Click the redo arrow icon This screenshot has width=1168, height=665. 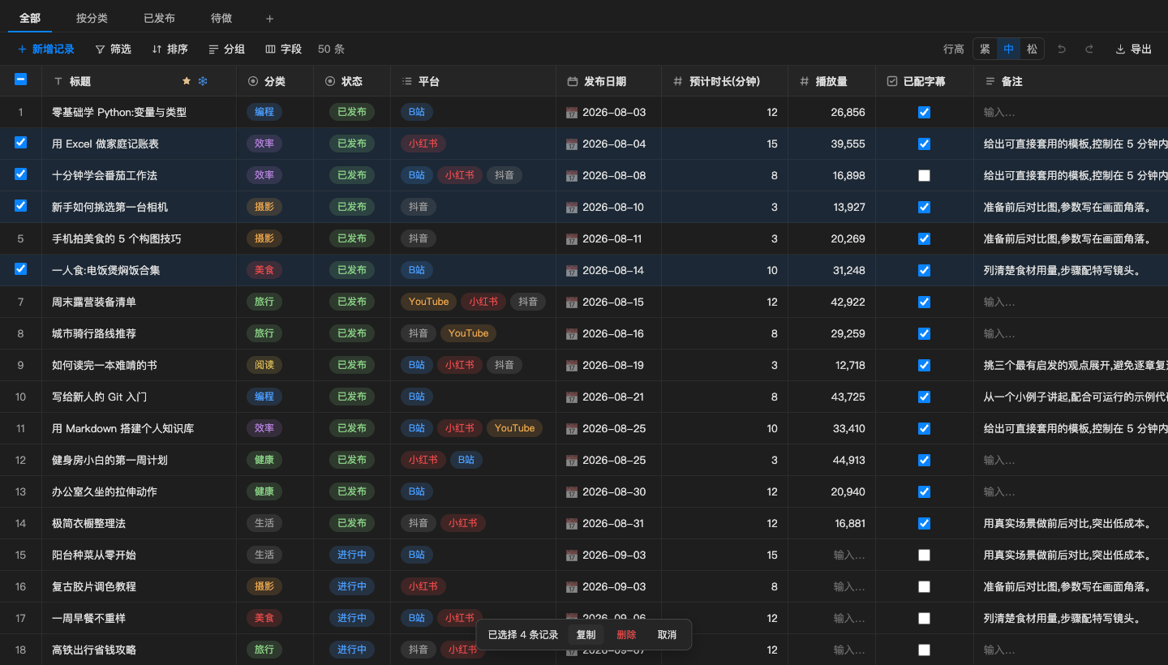(1089, 49)
